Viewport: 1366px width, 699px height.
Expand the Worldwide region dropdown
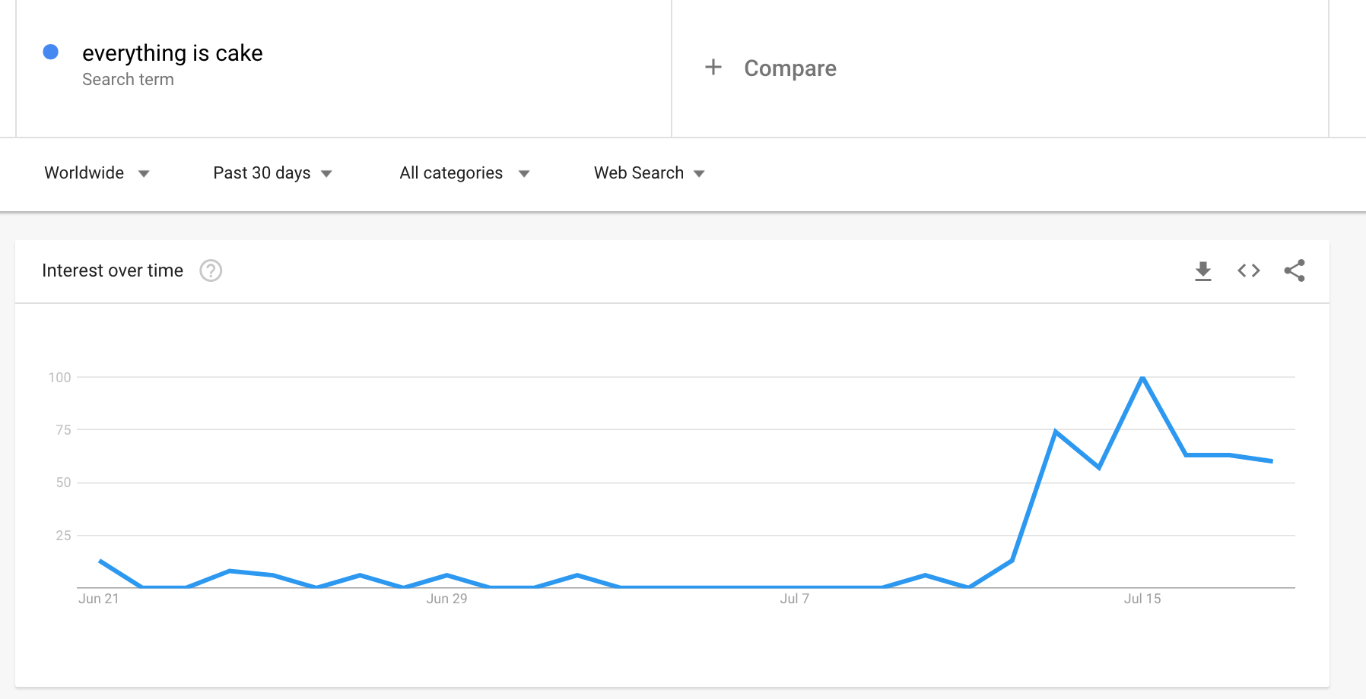click(97, 173)
